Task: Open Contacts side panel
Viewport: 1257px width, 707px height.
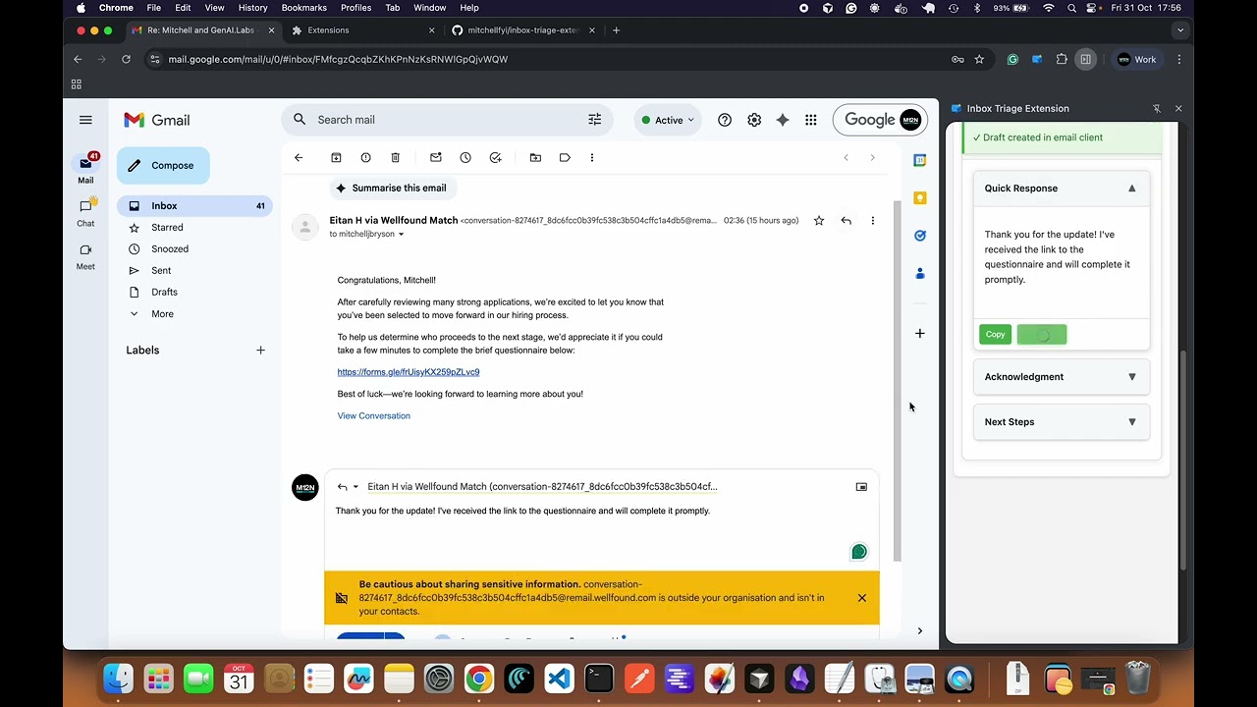Action: 920,273
